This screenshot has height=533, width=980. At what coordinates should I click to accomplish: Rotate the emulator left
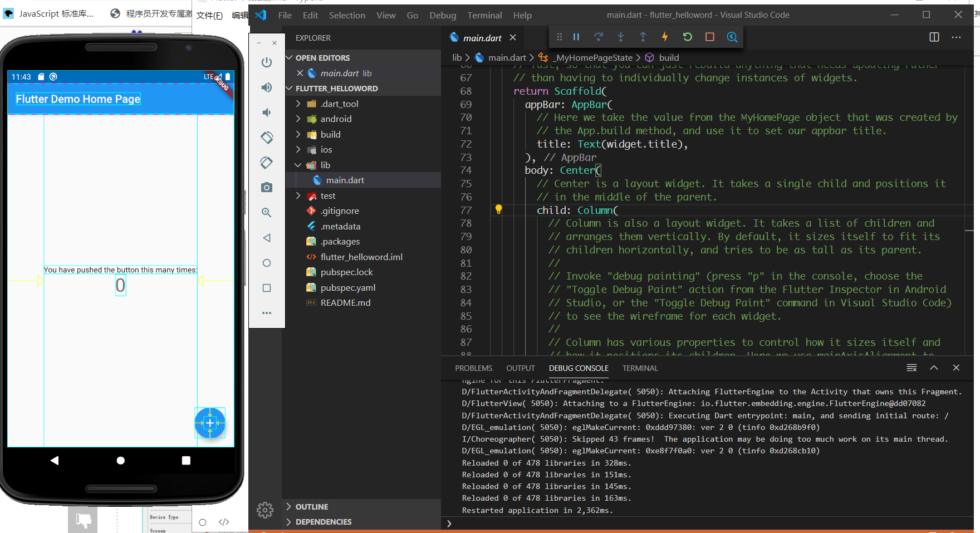click(x=267, y=137)
